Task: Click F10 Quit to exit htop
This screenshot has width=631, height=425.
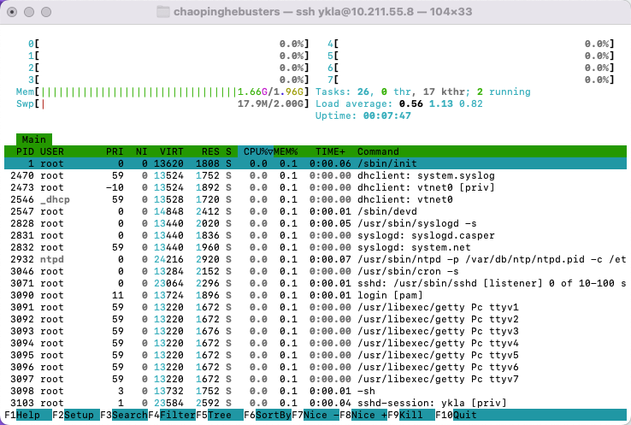Action: 457,415
